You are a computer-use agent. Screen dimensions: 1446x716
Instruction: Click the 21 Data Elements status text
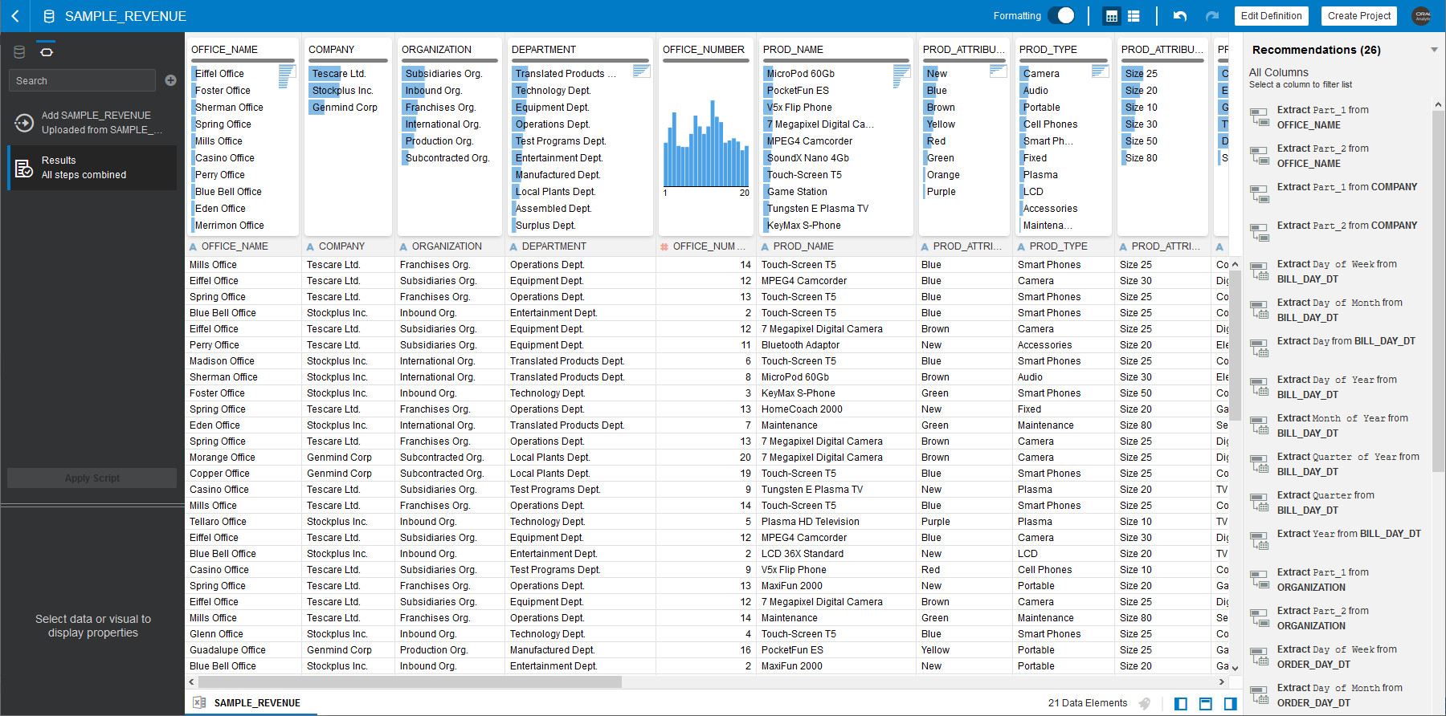tap(1088, 703)
